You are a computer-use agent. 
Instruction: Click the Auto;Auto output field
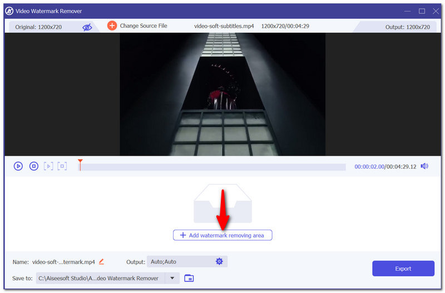(187, 261)
